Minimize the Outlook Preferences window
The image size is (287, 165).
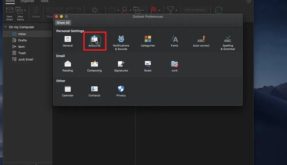tap(61, 16)
